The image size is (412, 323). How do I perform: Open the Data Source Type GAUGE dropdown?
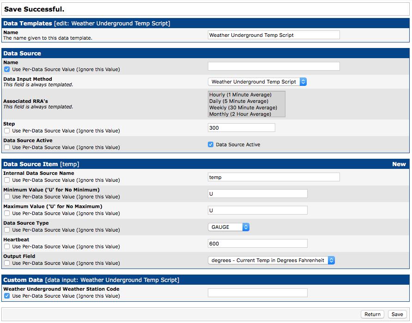click(229, 227)
